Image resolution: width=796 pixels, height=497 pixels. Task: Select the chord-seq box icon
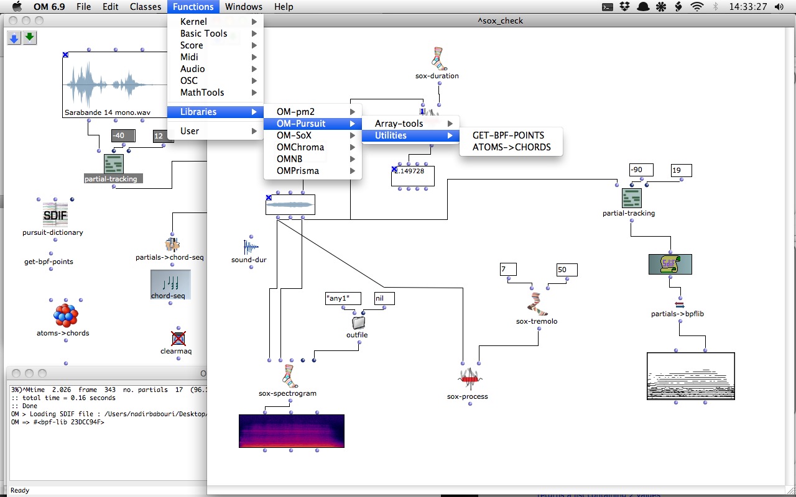click(170, 285)
